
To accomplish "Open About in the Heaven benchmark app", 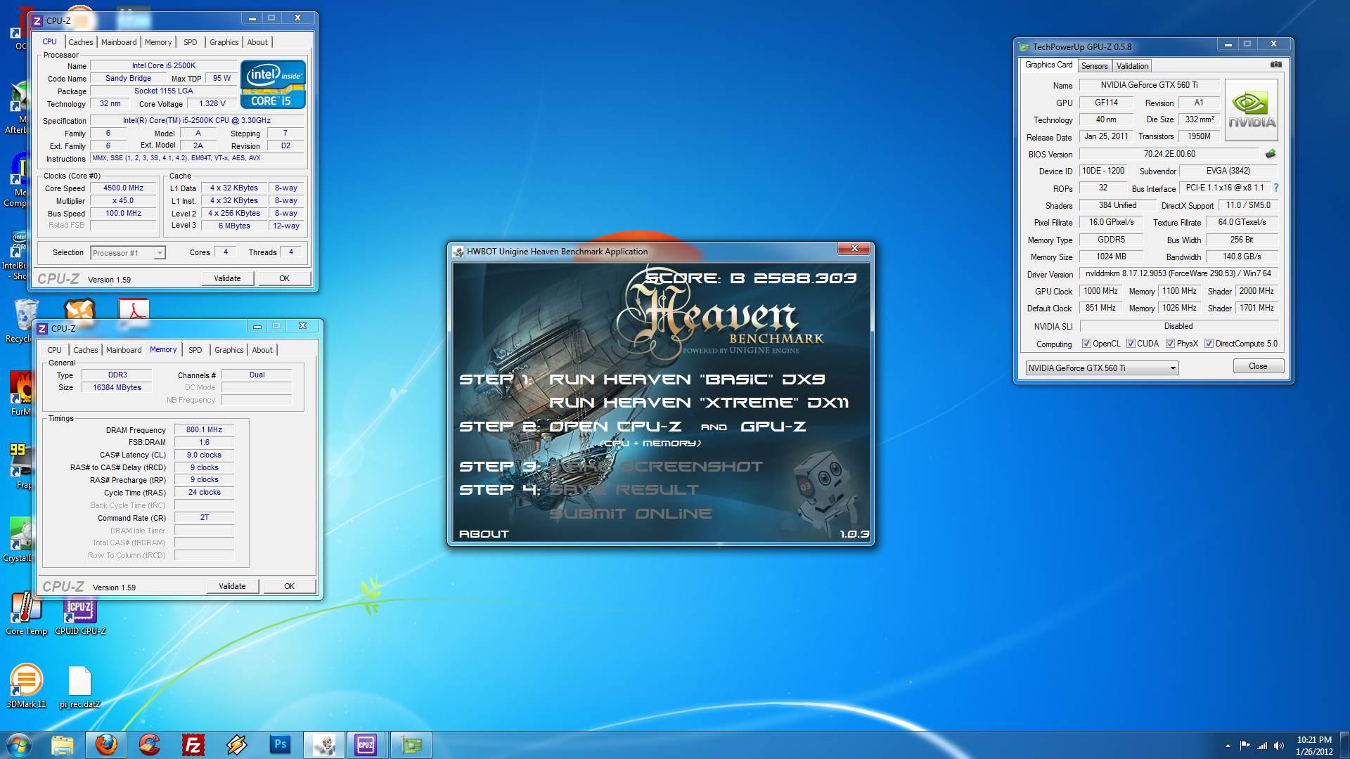I will (x=484, y=534).
